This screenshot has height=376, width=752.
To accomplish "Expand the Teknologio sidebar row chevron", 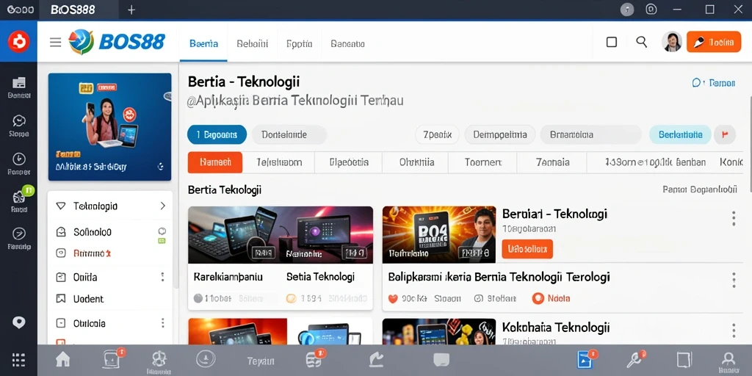I will click(x=162, y=206).
